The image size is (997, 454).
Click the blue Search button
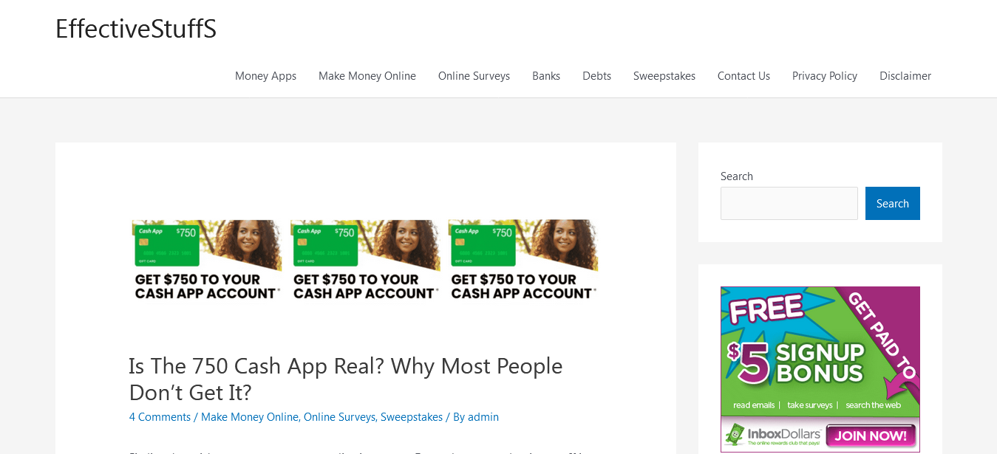pos(893,203)
